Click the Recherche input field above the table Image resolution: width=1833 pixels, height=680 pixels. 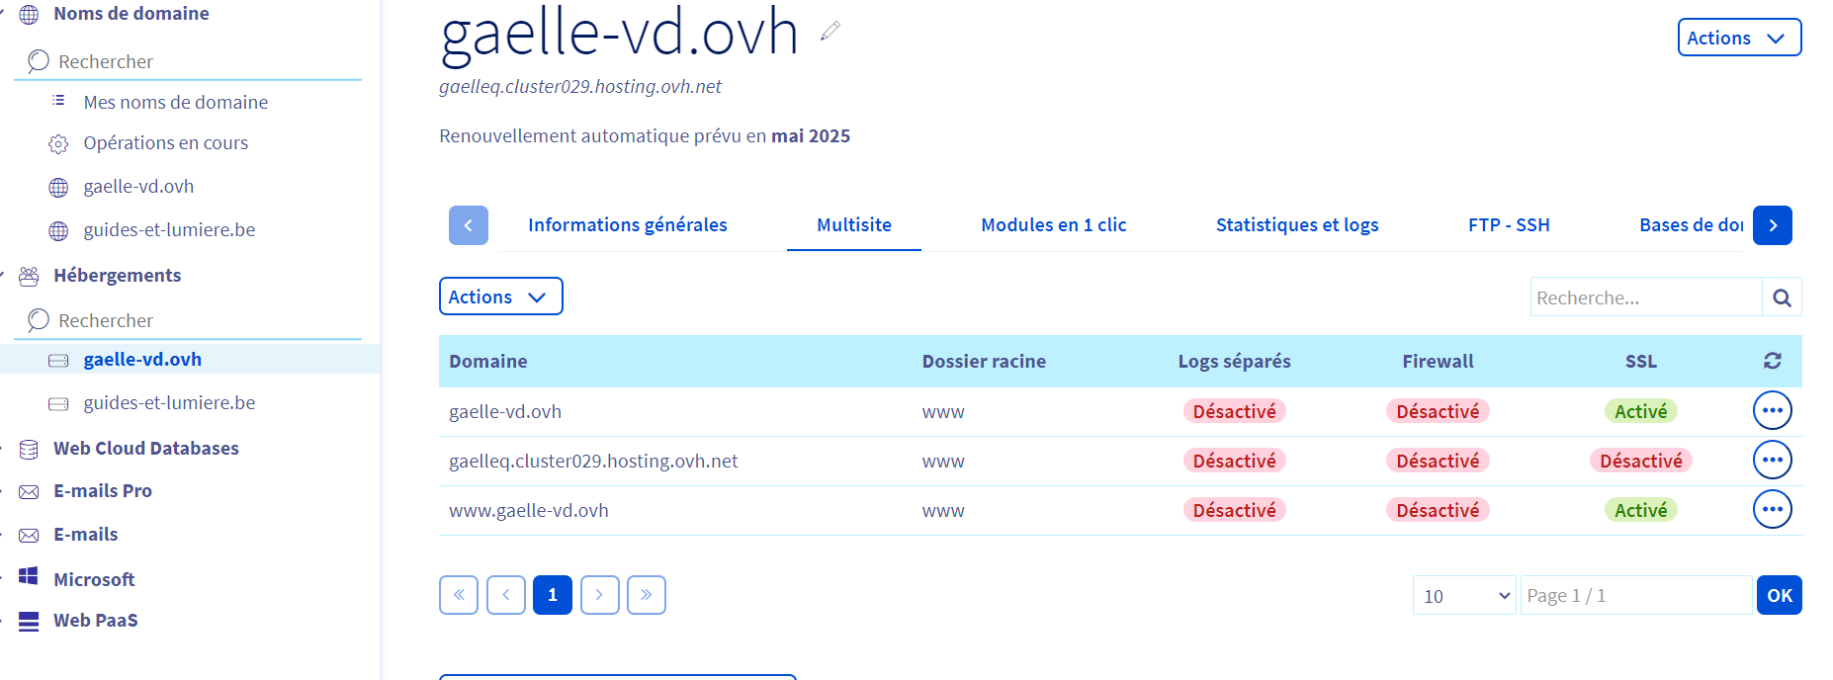click(1645, 297)
